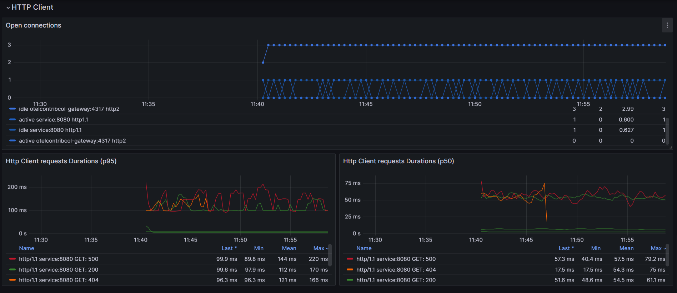This screenshot has width=677, height=293.
Task: Click the blue swatch for active otelcontribcol-gateway:4317 http2
Action: [x=12, y=141]
